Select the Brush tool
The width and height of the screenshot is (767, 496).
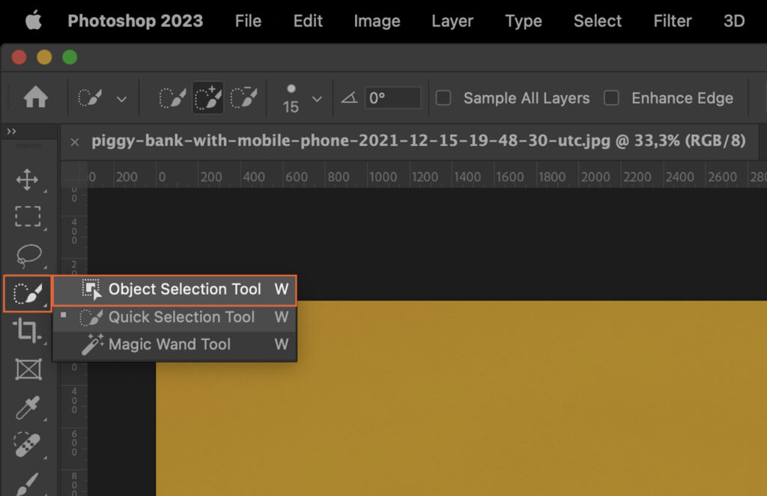pyautogui.click(x=28, y=483)
